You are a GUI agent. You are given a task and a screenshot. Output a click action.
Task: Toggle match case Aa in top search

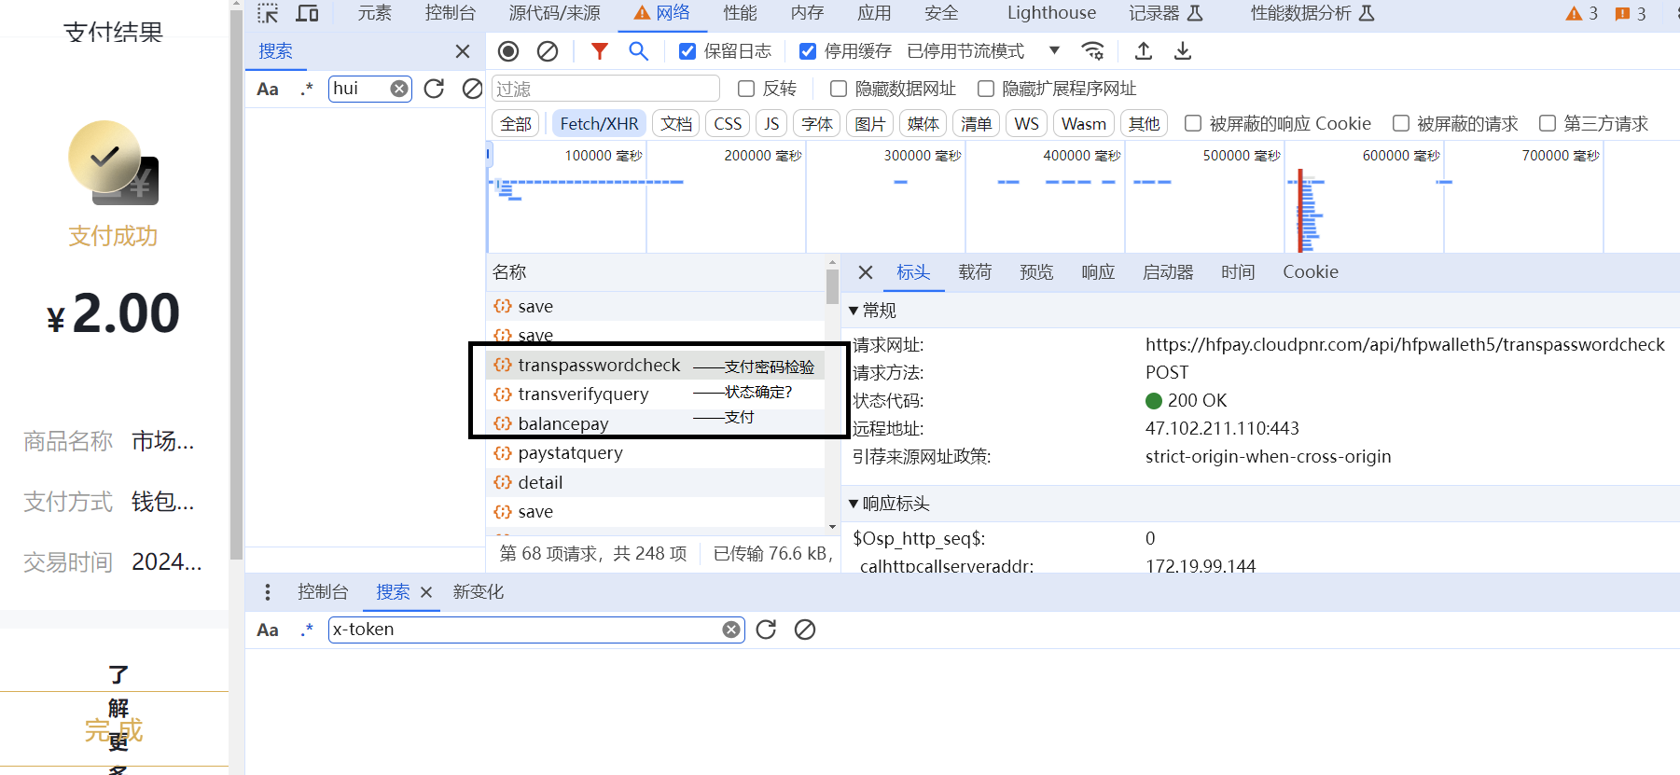click(x=268, y=89)
